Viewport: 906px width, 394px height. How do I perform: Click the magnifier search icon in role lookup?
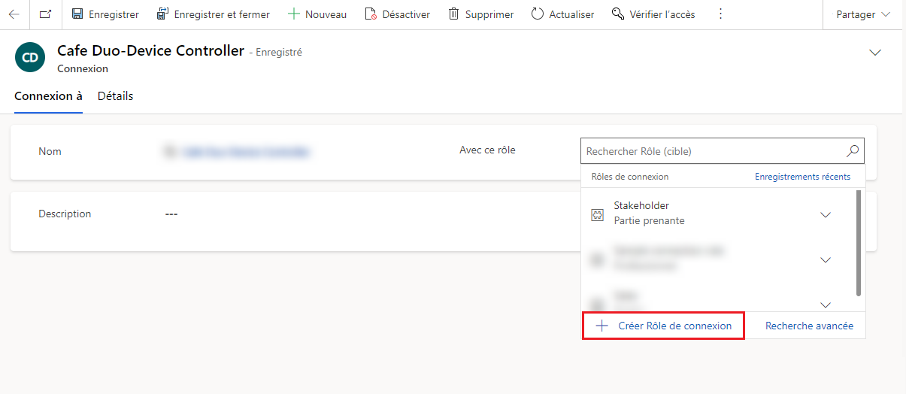click(853, 151)
